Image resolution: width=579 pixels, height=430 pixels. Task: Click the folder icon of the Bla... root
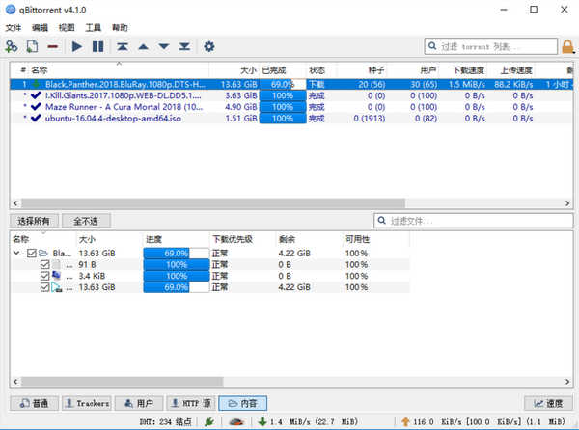43,254
